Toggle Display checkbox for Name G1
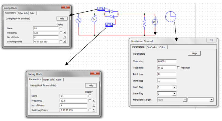The width and height of the screenshot is (222, 121). (x=90, y=96)
